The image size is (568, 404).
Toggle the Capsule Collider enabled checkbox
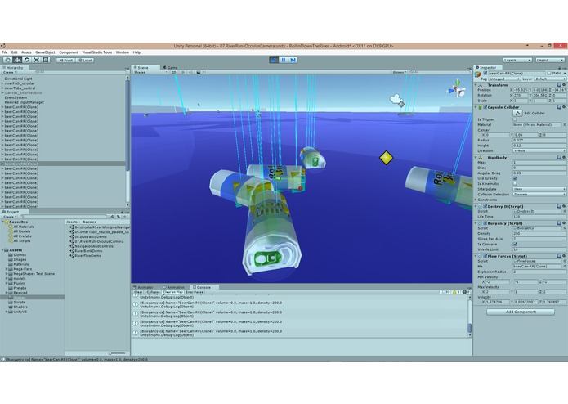(485, 107)
